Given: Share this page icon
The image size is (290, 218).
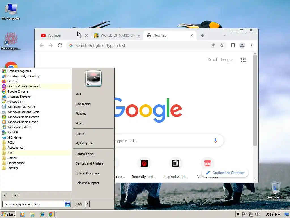Looking at the screenshot, I should tap(213, 45).
